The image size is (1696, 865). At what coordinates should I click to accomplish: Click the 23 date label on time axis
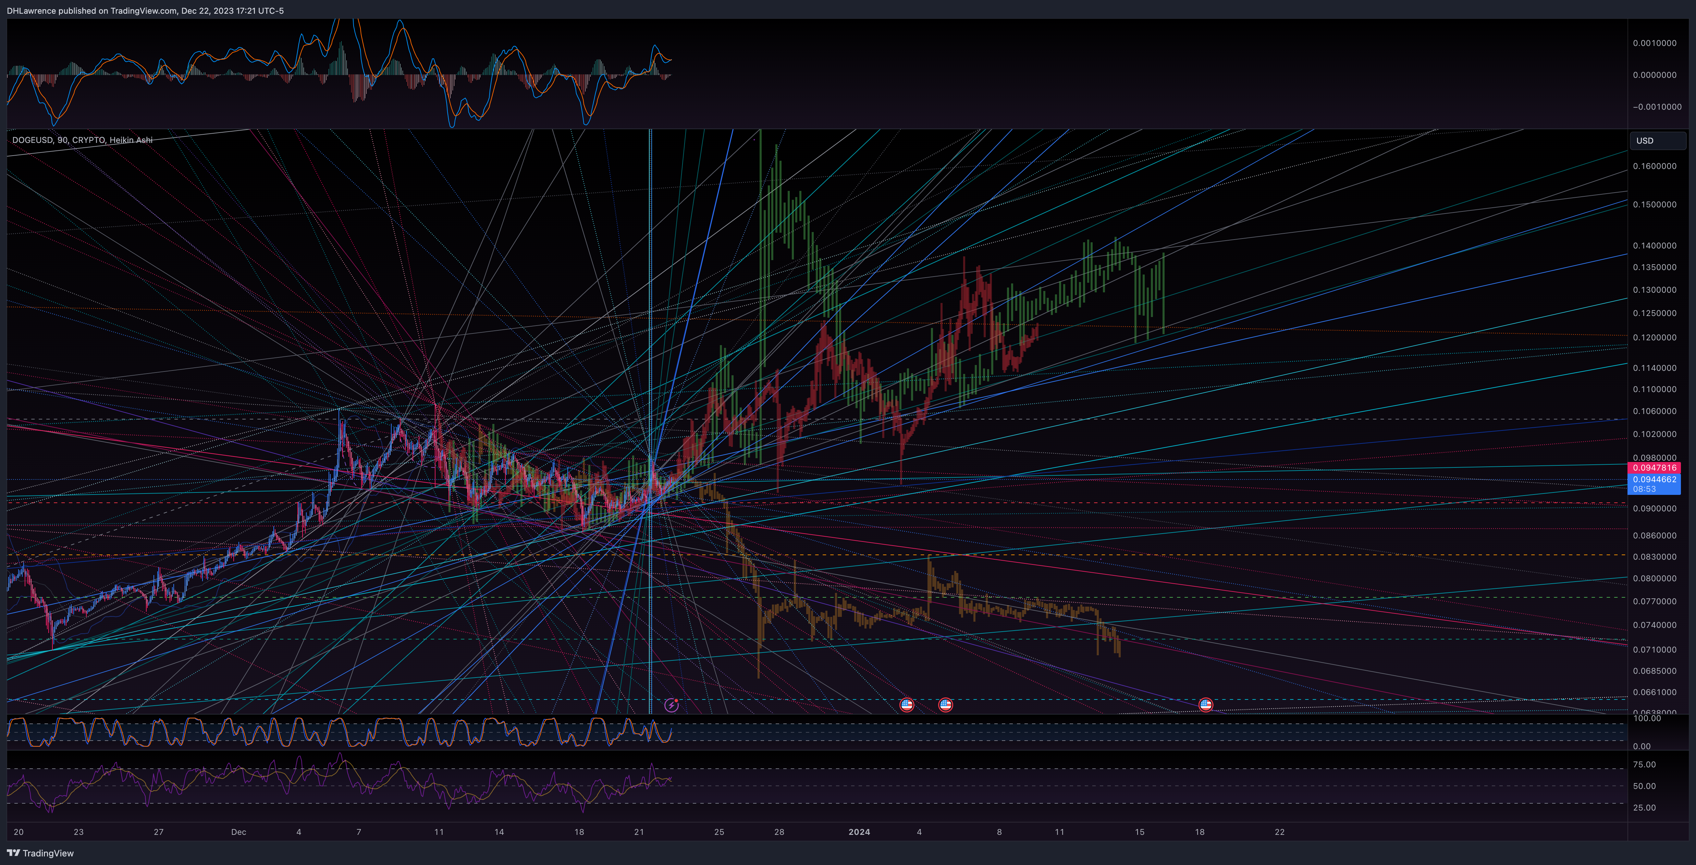[x=78, y=832]
